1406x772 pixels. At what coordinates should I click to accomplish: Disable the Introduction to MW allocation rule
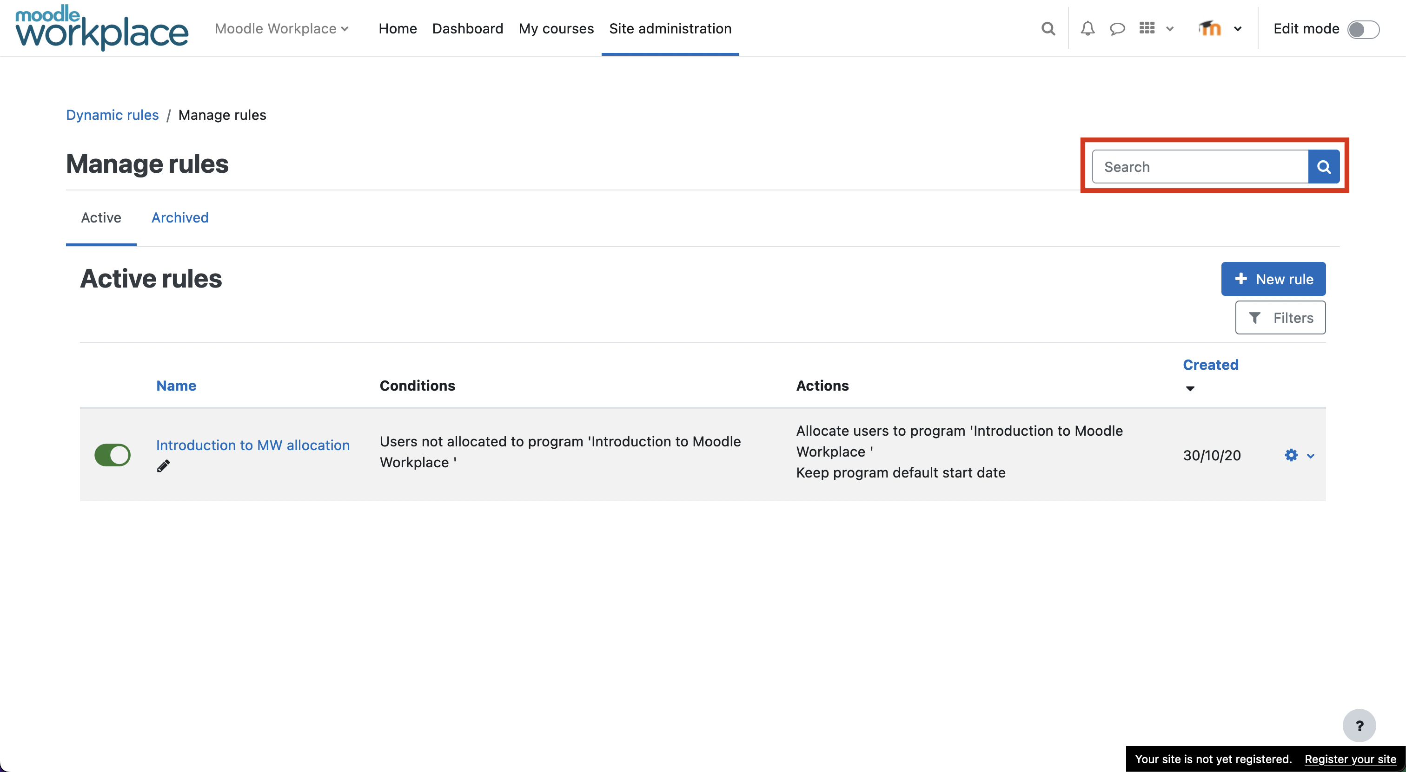(113, 455)
